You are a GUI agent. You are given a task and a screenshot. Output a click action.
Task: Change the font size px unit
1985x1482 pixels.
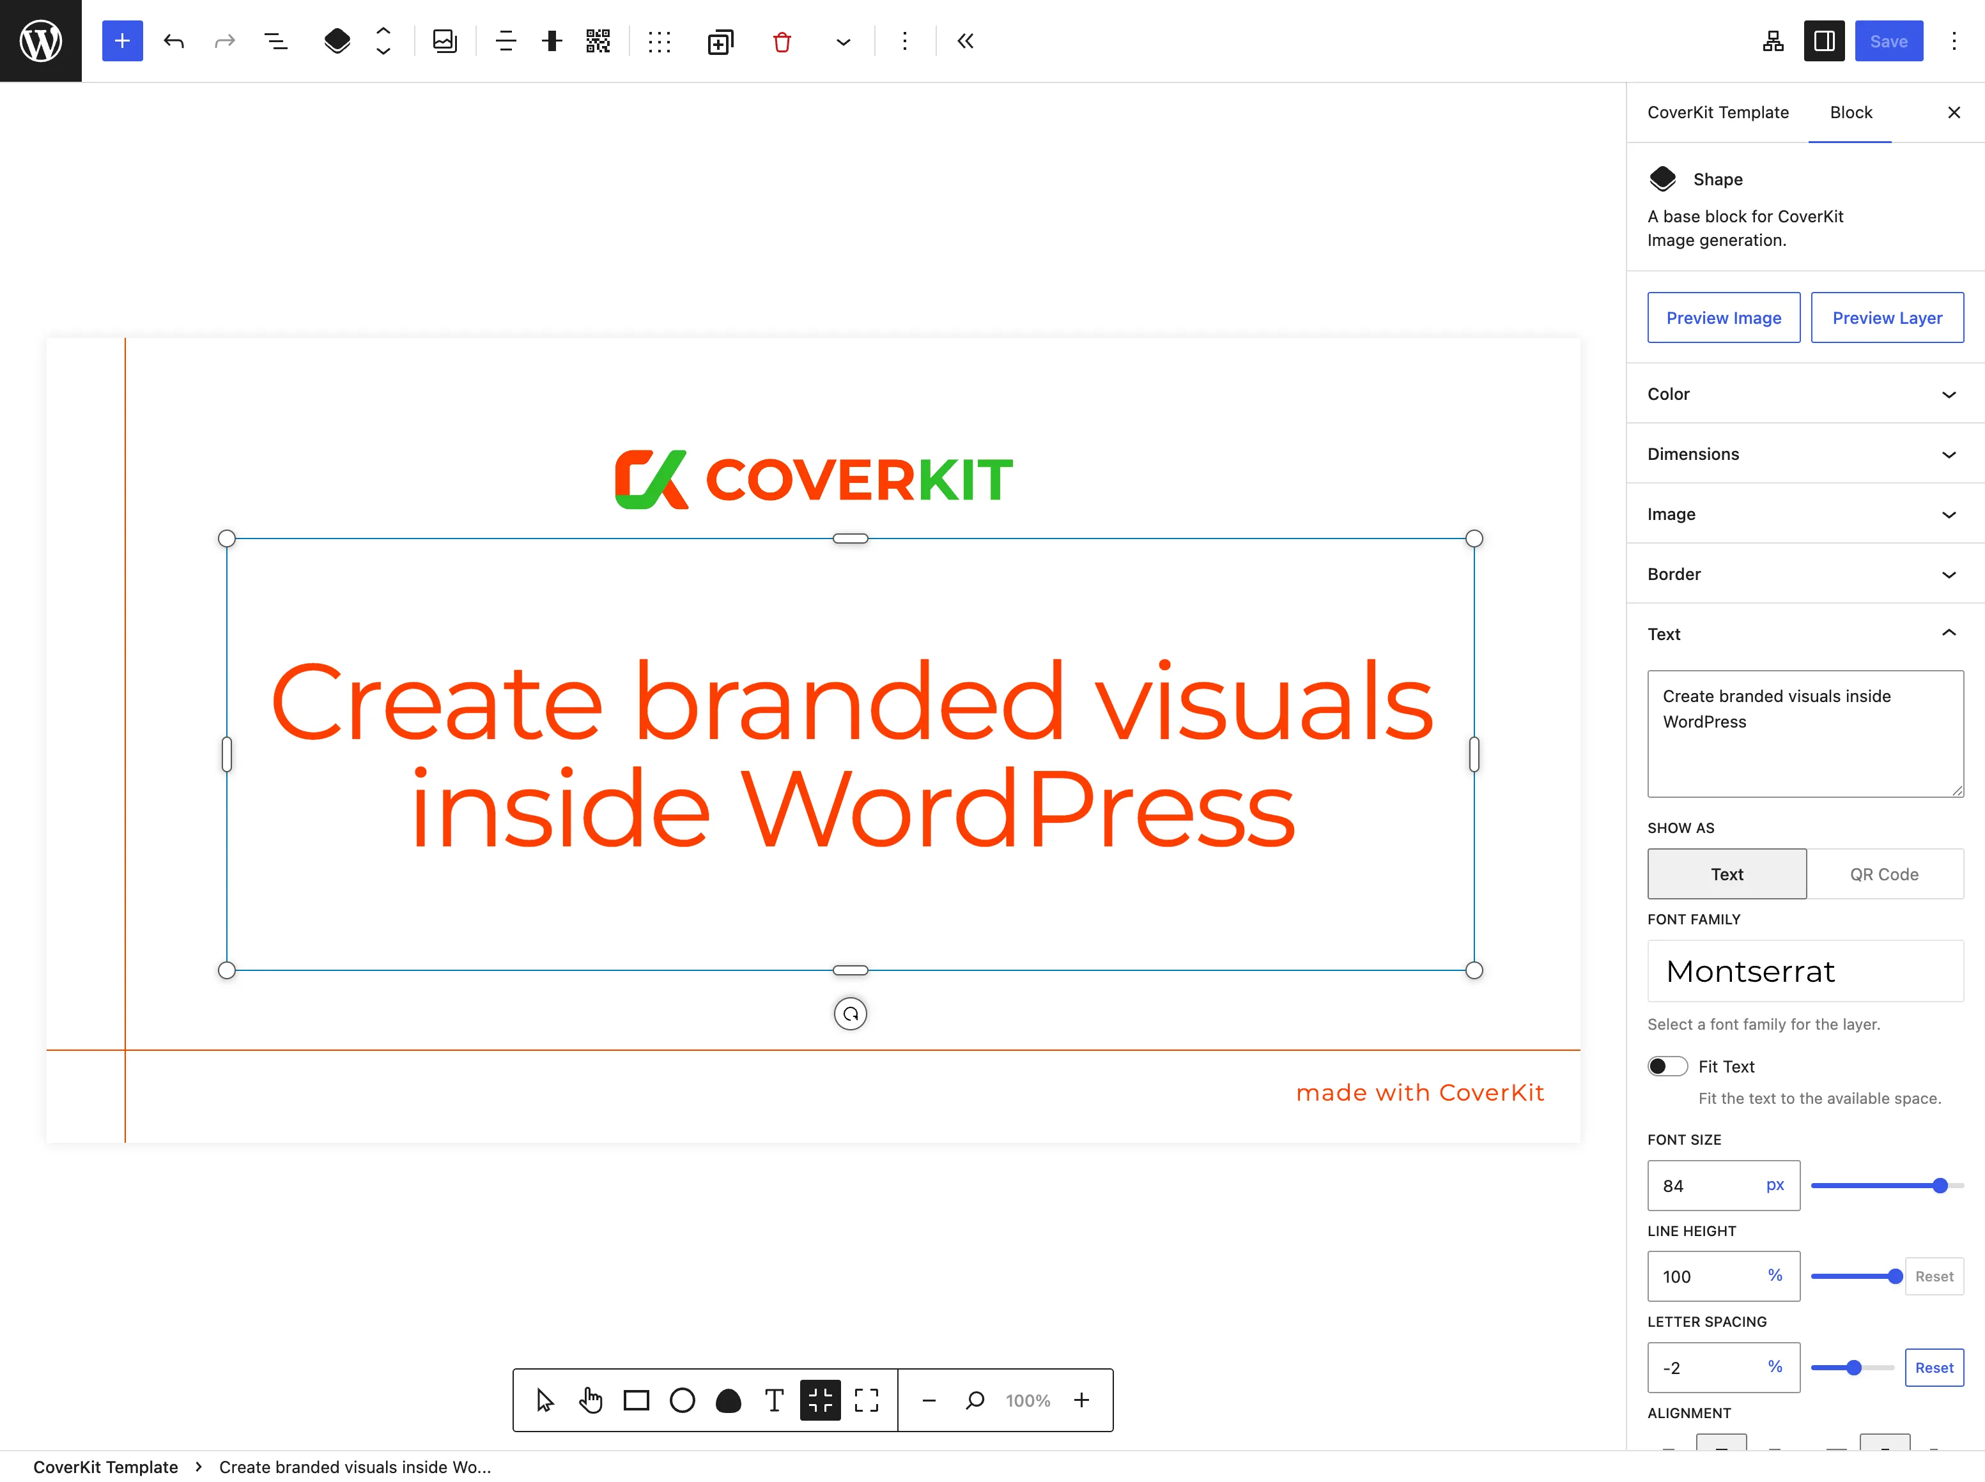[1775, 1185]
